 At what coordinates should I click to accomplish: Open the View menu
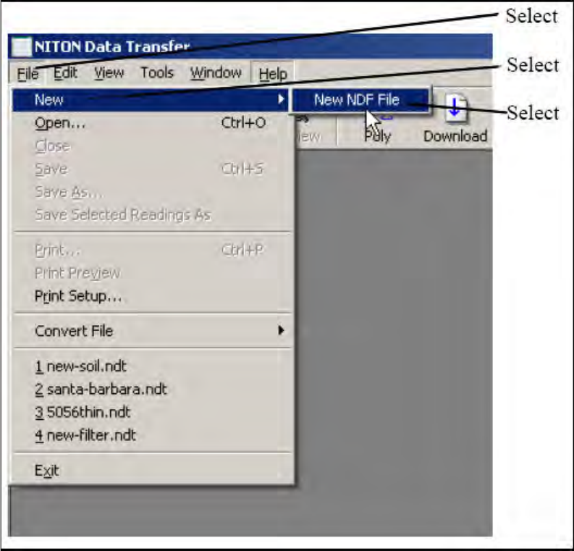[109, 73]
